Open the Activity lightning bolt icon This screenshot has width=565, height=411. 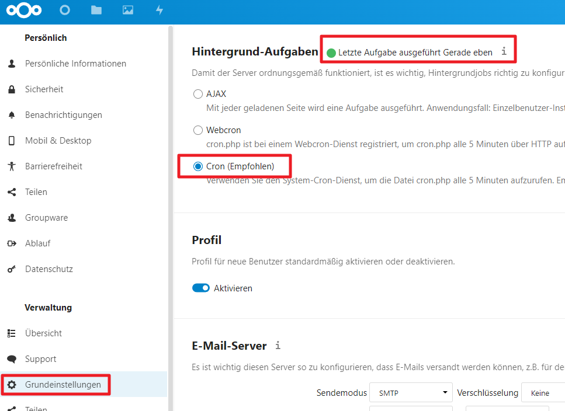click(159, 11)
